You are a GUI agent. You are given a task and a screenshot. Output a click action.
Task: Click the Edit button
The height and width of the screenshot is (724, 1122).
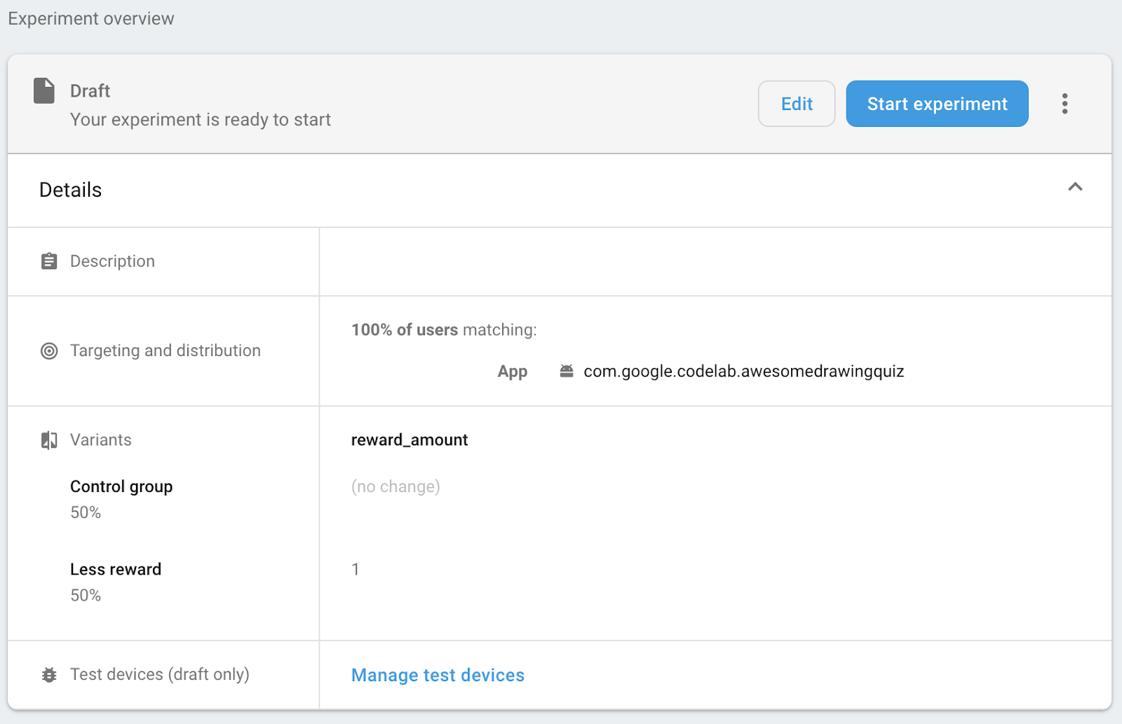point(796,104)
